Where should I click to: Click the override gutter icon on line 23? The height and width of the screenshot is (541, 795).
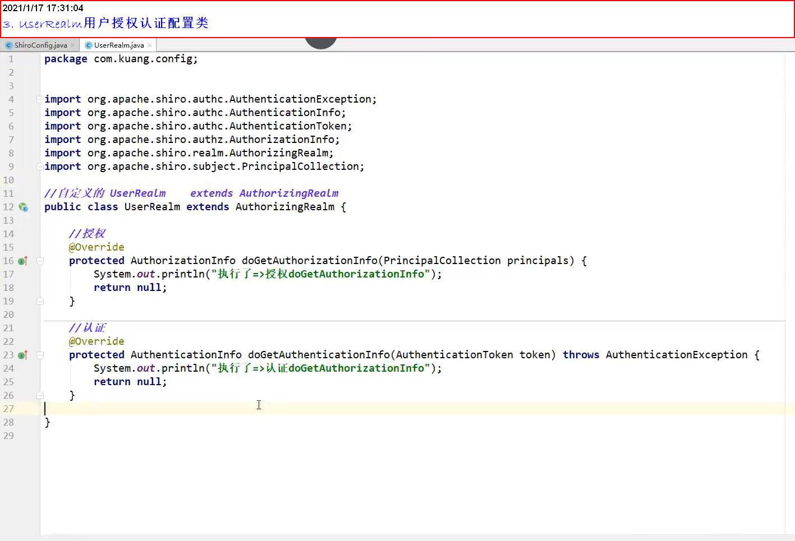23,355
